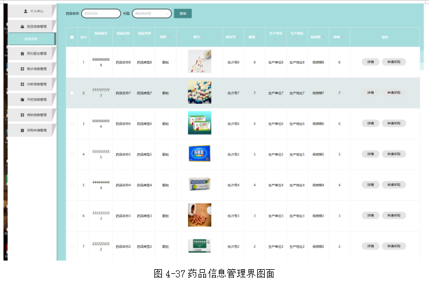The image size is (429, 282).
Task: Check the checkbox for row 7 (2222222222)
Action: tap(72, 247)
